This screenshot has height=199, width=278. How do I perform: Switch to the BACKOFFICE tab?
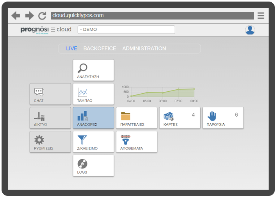point(100,49)
